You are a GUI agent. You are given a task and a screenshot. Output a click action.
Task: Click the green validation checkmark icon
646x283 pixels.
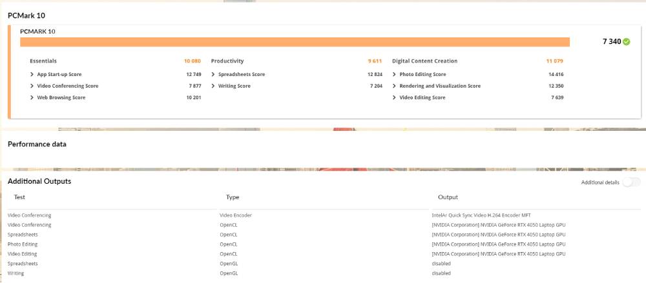pos(626,42)
